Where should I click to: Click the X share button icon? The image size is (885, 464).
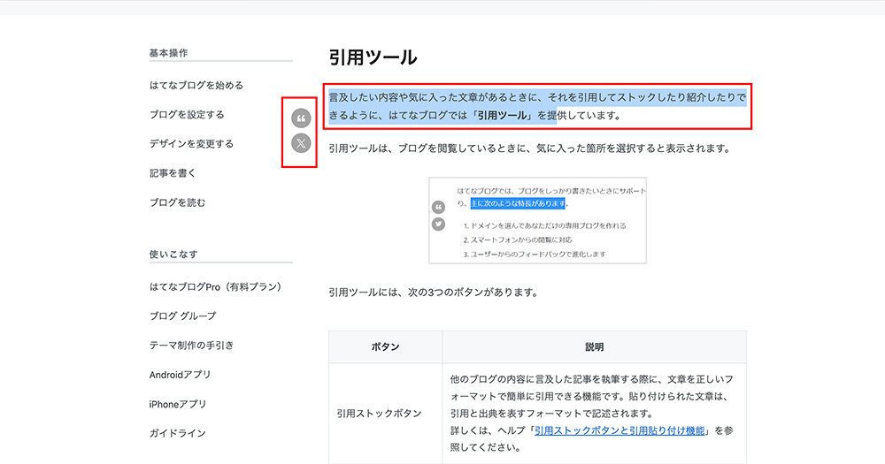click(x=302, y=143)
